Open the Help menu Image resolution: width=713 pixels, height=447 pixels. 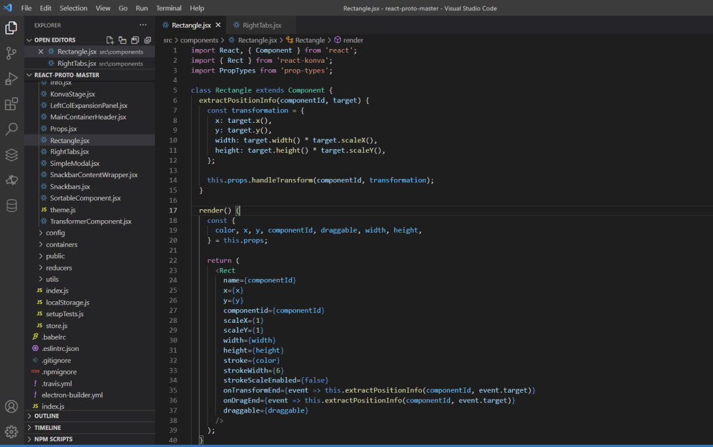pos(197,8)
